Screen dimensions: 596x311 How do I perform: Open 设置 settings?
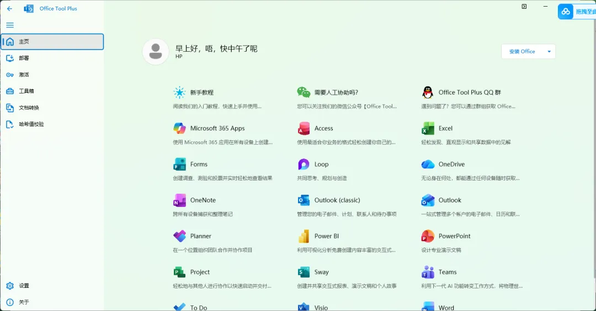52,286
